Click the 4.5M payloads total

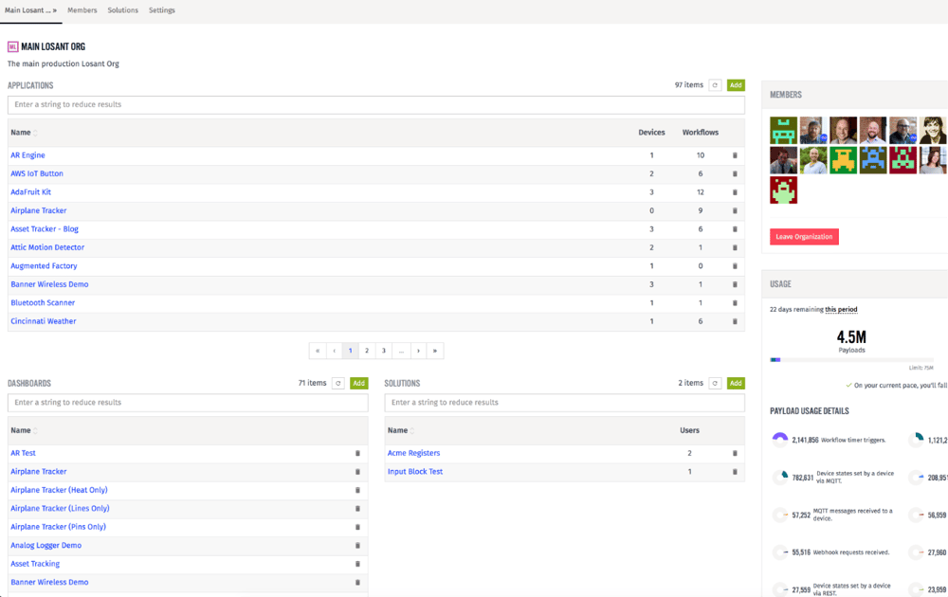851,336
